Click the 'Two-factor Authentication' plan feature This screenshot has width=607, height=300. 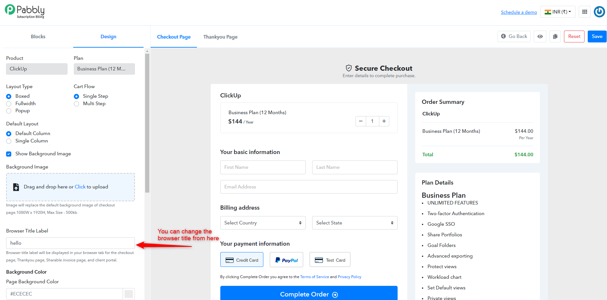[x=456, y=214]
